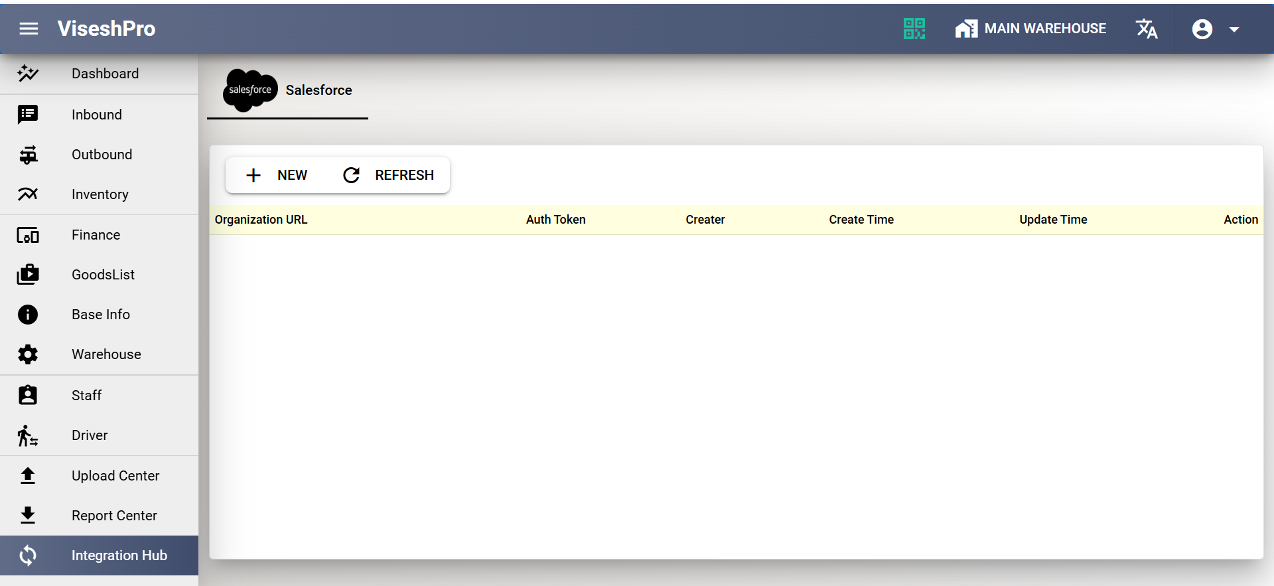Click the Outbound truck icon
This screenshot has height=586, width=1274.
point(28,155)
